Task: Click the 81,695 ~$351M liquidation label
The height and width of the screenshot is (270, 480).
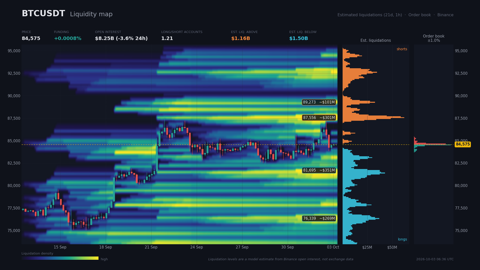Action: (319, 170)
